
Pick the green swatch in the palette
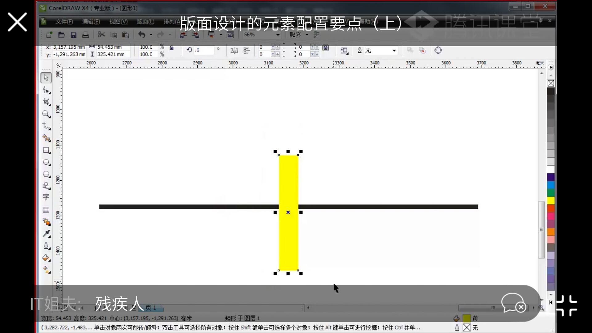551,193
